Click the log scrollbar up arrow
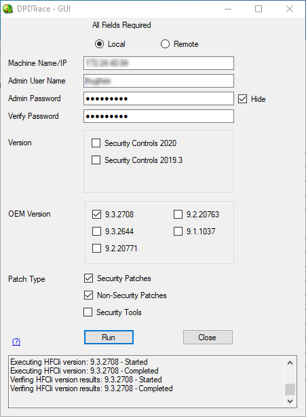 pos(290,363)
